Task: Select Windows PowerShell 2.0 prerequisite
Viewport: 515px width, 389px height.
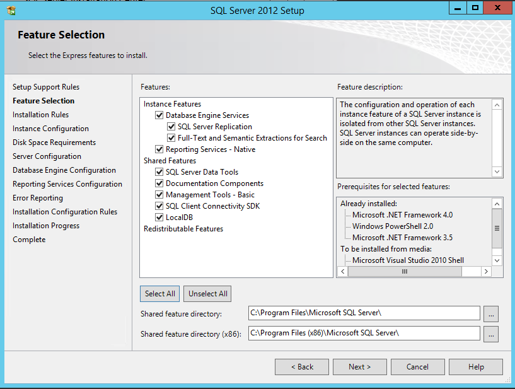Action: 393,226
